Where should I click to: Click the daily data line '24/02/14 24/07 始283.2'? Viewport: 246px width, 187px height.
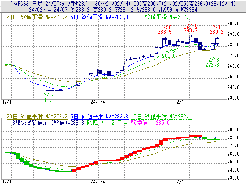(59, 10)
